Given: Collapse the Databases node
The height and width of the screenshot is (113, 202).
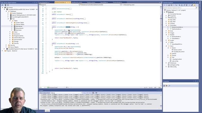Looking at the screenshot, I should pos(6,11).
